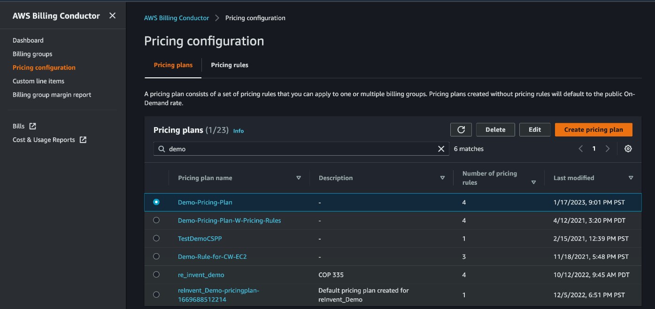Click the refresh pricing plans icon
655x309 pixels.
pos(461,129)
